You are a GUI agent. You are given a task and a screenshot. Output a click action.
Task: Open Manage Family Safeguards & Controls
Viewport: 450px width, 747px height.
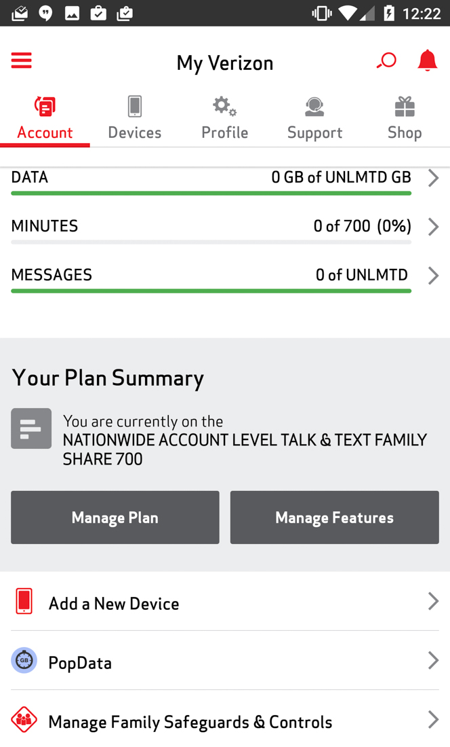[x=190, y=721]
